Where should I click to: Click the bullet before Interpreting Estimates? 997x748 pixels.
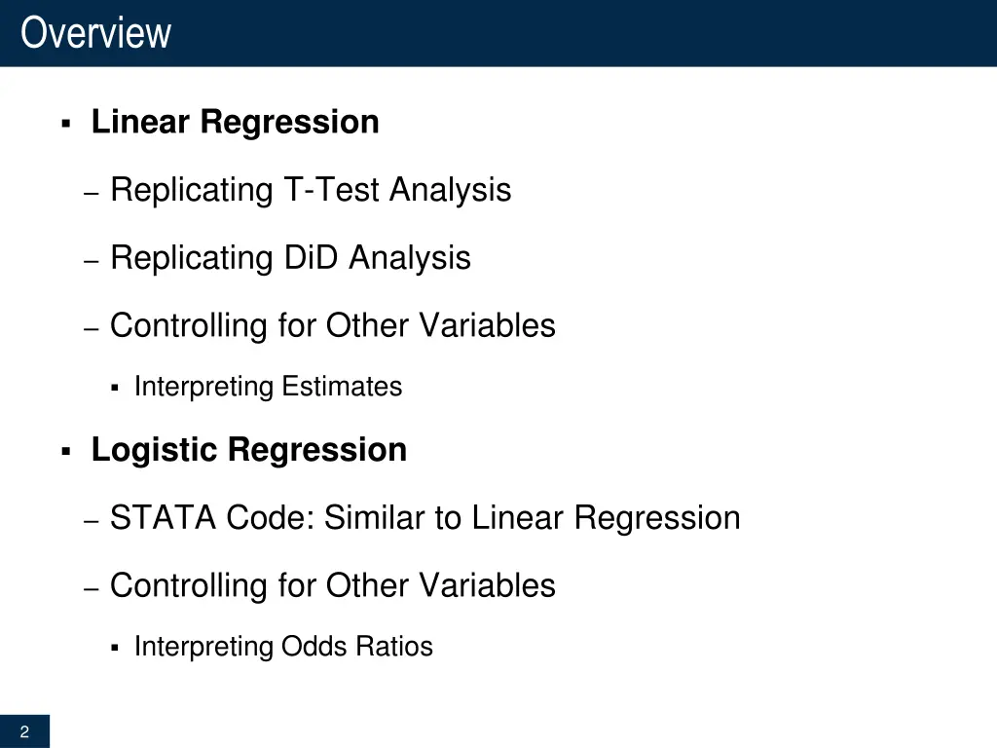pyautogui.click(x=115, y=388)
